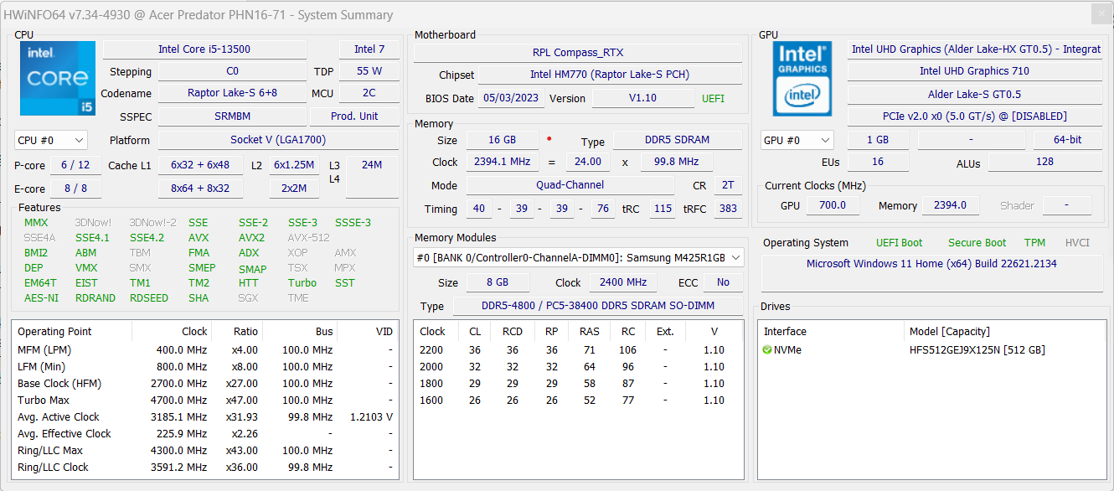Select the 1600 clock timing row
This screenshot has height=491, width=1114.
(578, 401)
